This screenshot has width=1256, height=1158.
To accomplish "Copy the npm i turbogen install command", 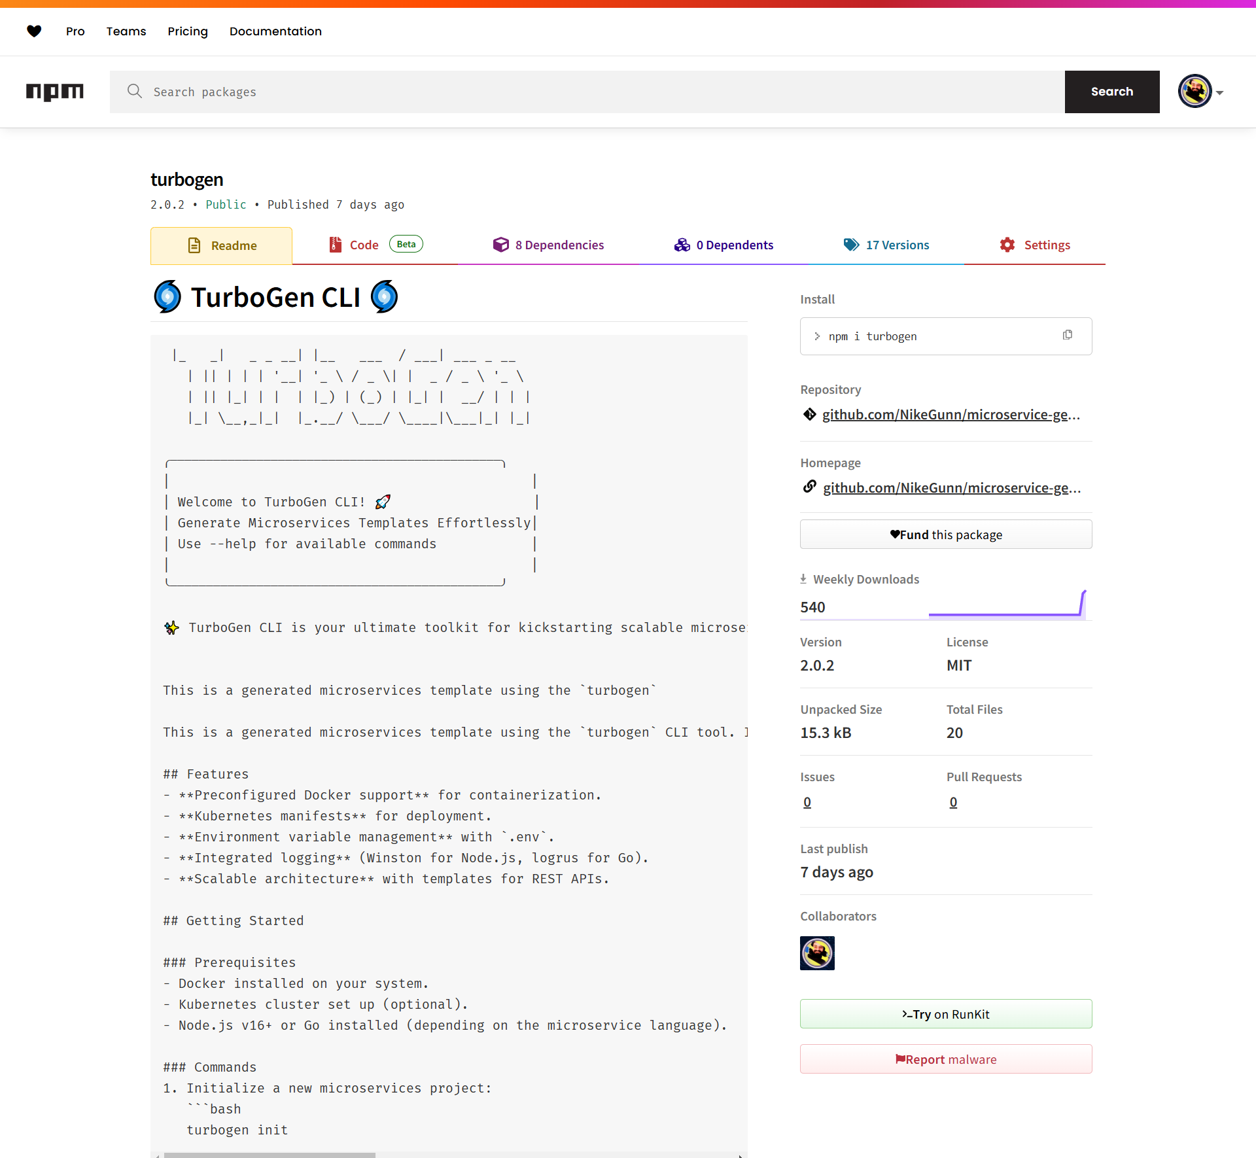I will click(1068, 335).
